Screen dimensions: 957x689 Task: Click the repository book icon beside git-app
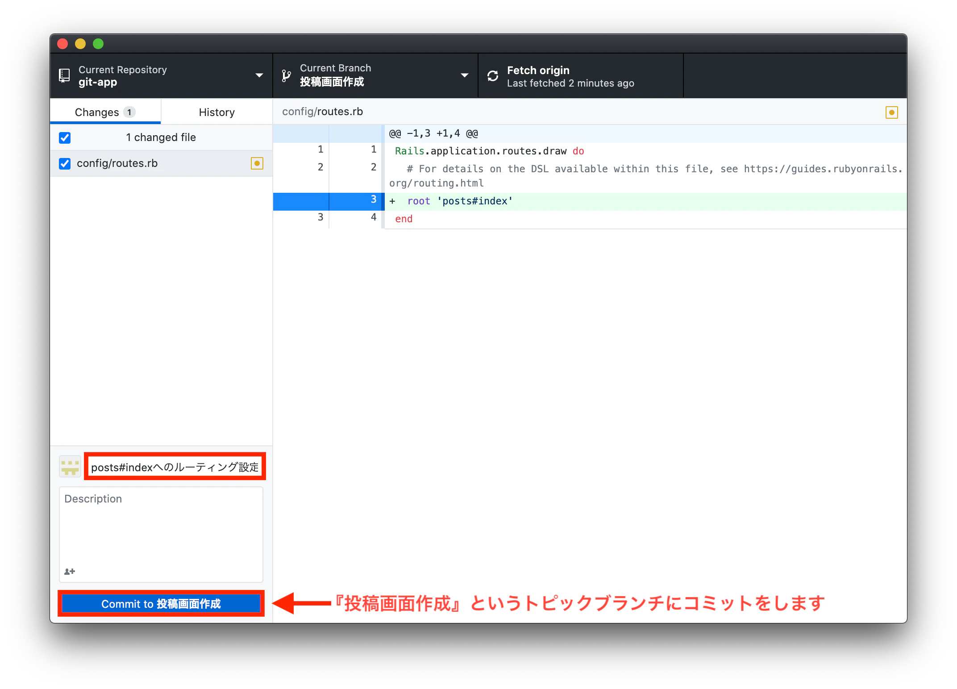[64, 75]
